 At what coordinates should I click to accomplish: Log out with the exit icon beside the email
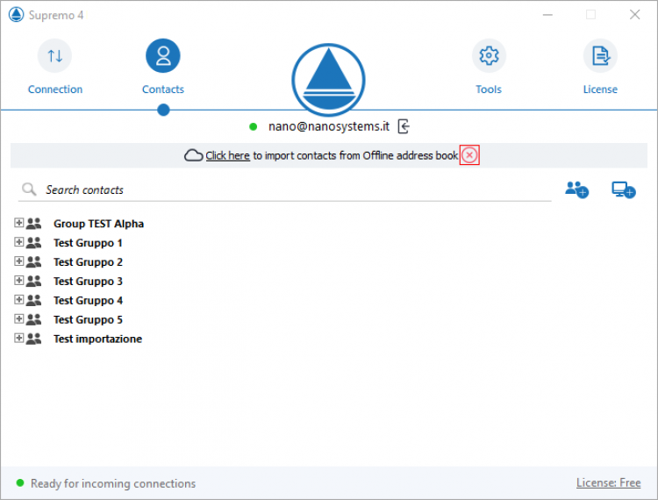point(404,126)
